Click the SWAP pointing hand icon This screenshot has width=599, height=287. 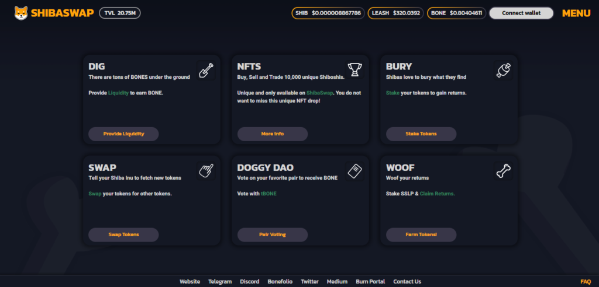206,171
